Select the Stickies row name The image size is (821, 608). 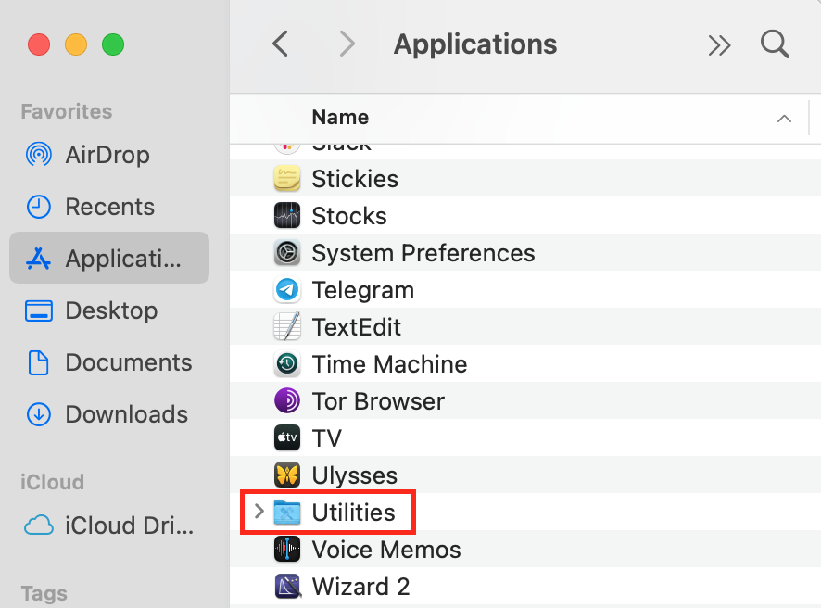(x=355, y=179)
